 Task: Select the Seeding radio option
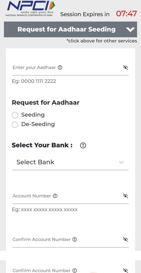pos(15,115)
